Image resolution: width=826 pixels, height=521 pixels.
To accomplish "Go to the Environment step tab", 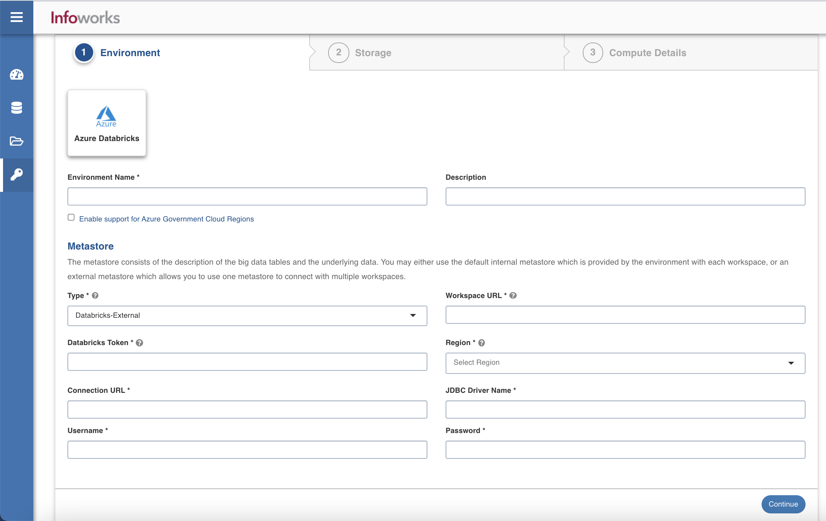I will tap(182, 53).
